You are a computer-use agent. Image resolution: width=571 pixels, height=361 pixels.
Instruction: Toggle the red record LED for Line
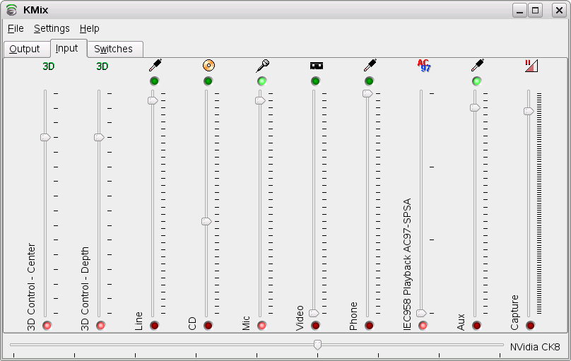(x=154, y=326)
